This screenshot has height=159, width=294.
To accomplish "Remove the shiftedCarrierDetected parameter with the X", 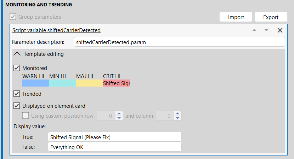I will click(x=280, y=30).
